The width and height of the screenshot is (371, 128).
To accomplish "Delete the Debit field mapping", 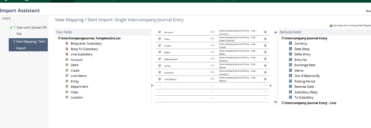I will coord(265,52).
